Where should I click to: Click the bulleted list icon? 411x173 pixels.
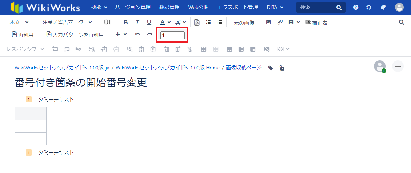(220, 23)
